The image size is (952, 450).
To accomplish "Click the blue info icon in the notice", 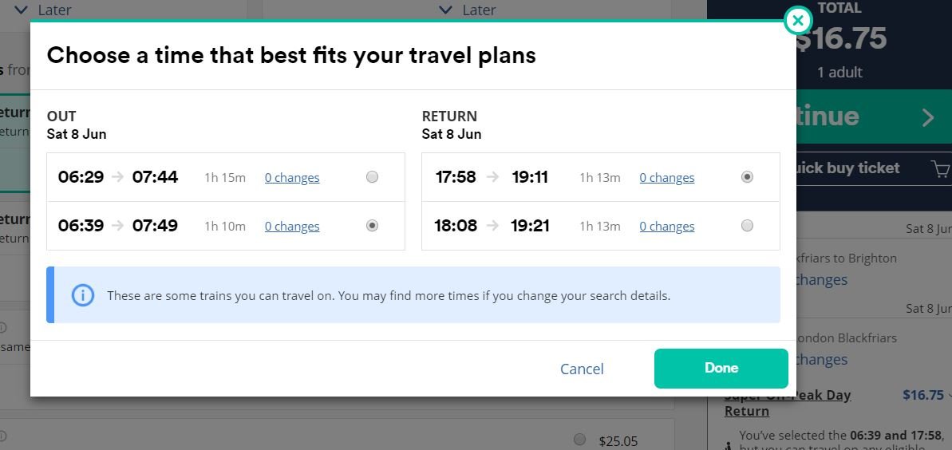I will coord(82,295).
